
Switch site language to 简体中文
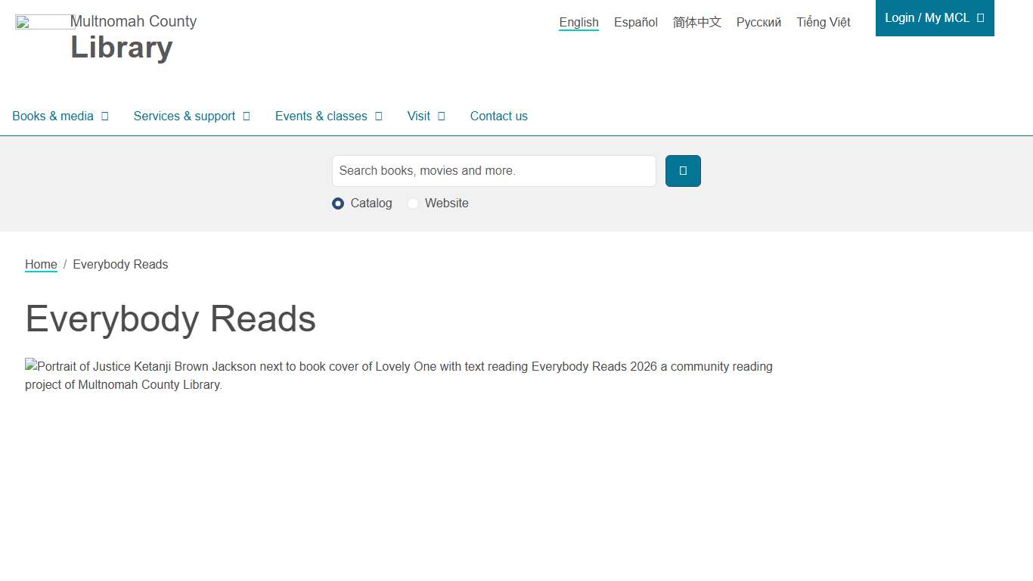tap(696, 22)
